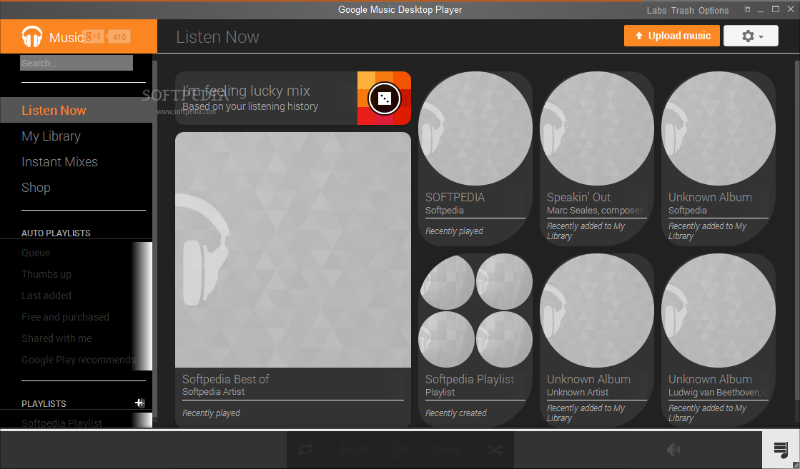Click the AUTO PLAYLISTS section header
800x469 pixels.
[56, 233]
